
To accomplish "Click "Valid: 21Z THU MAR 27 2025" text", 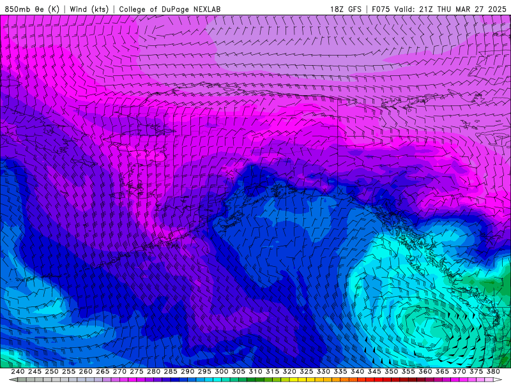I will (450, 9).
